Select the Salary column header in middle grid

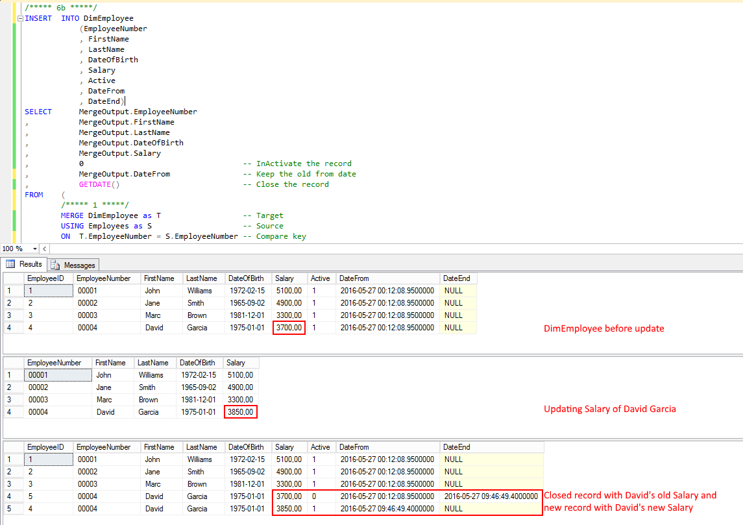point(239,362)
